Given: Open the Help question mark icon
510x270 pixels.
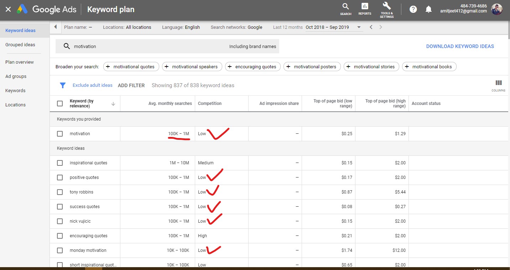Looking at the screenshot, I should point(413,10).
